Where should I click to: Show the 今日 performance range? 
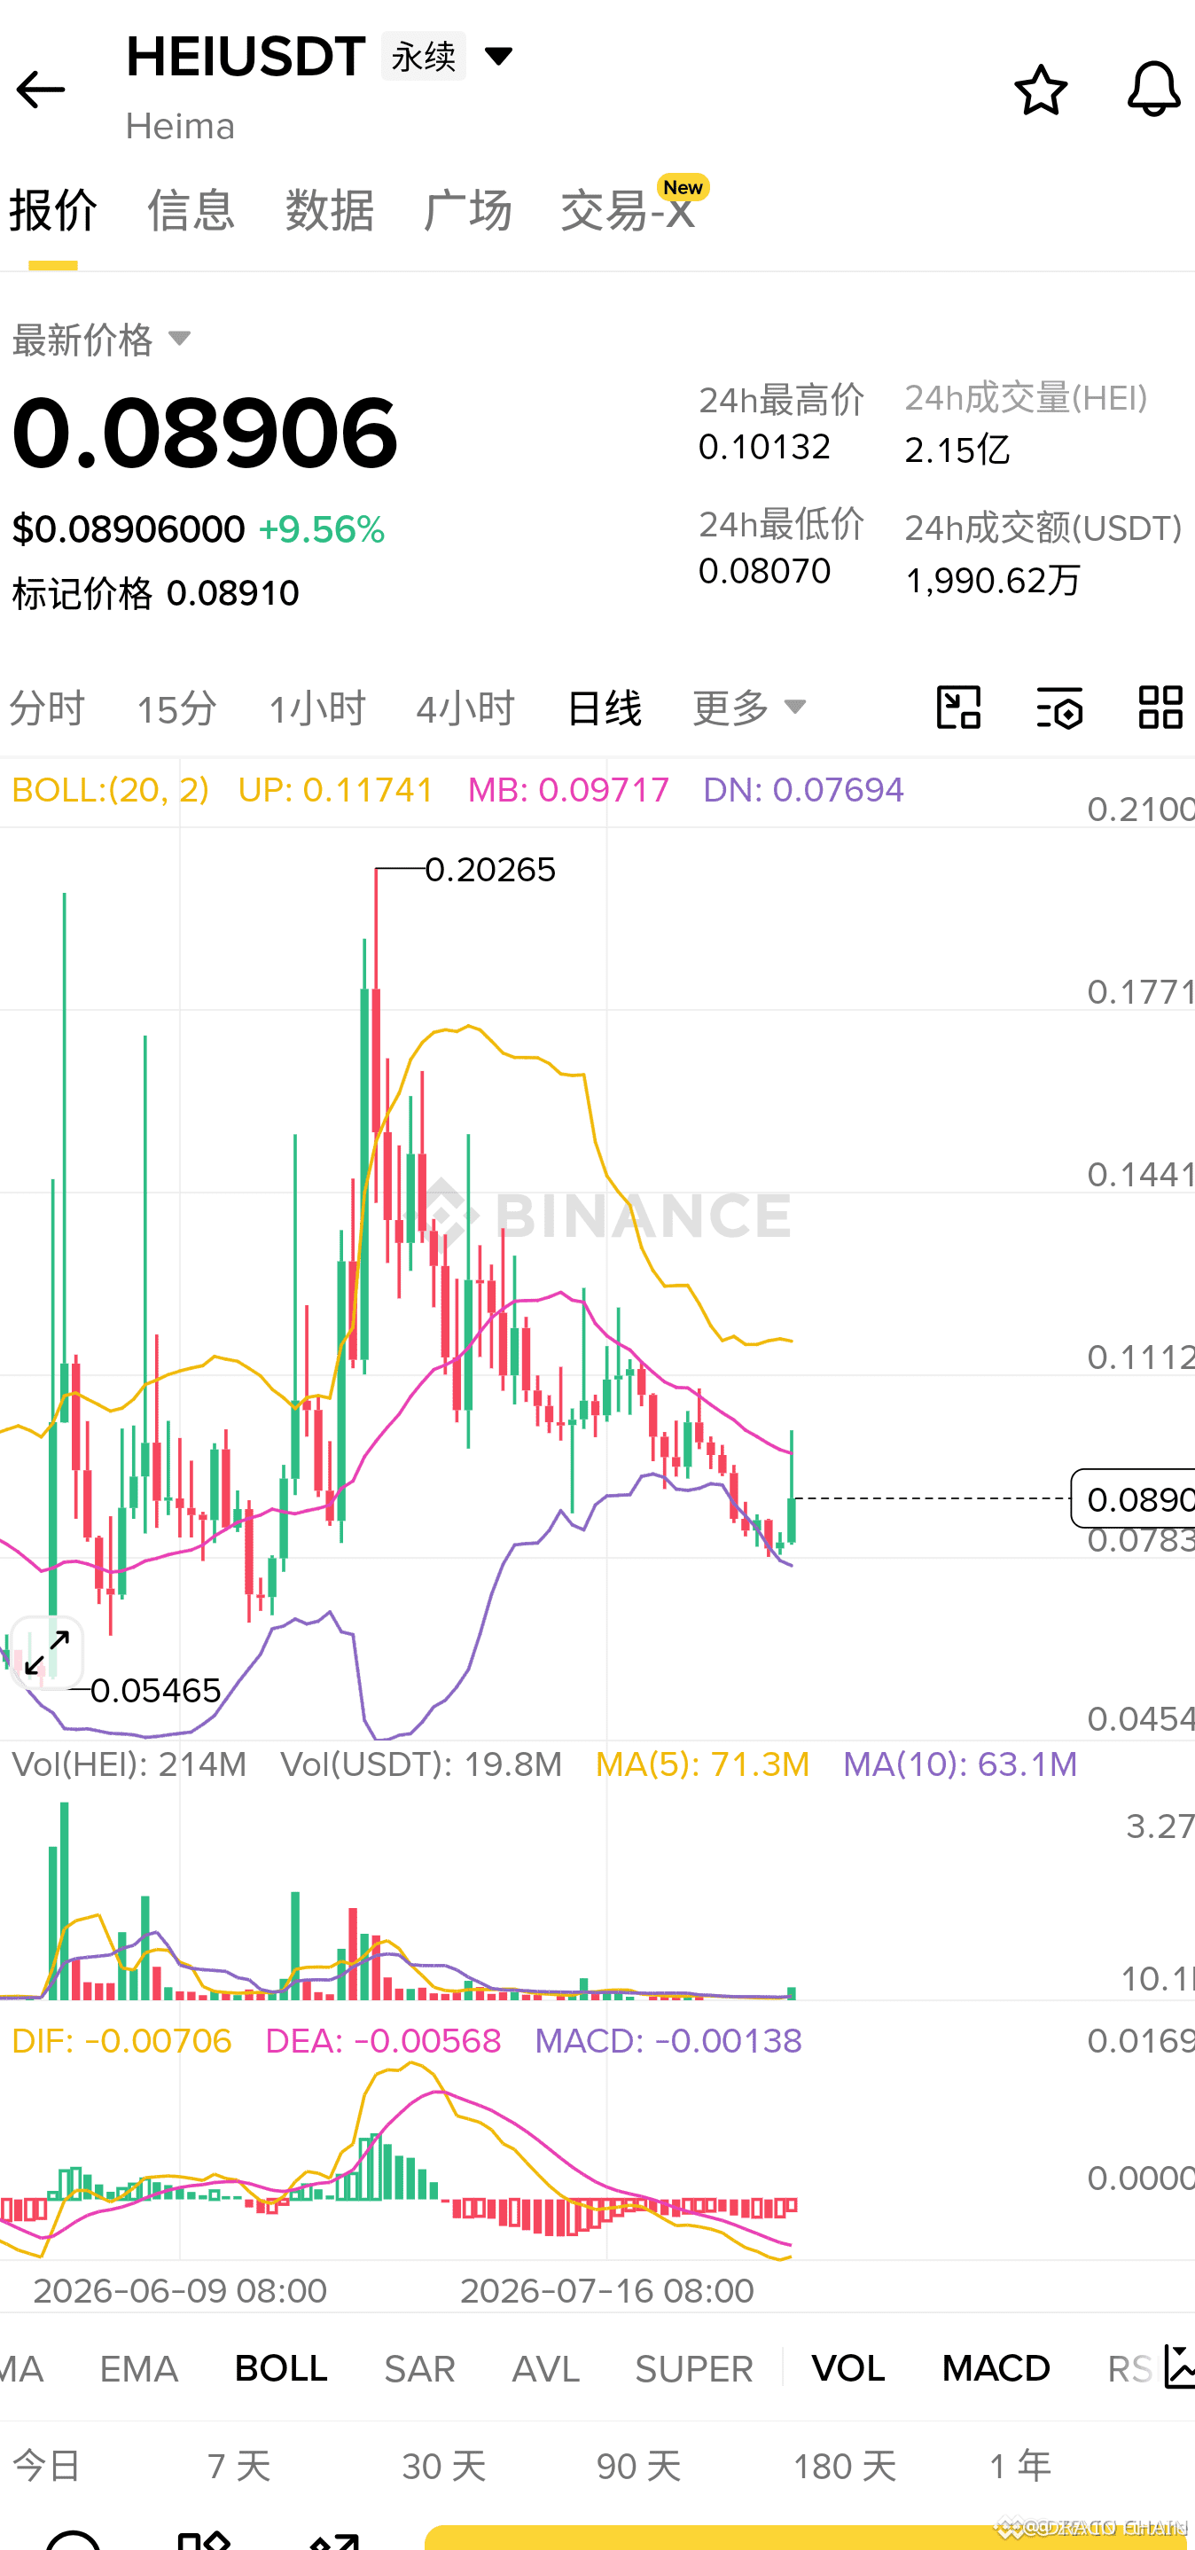[x=46, y=2466]
